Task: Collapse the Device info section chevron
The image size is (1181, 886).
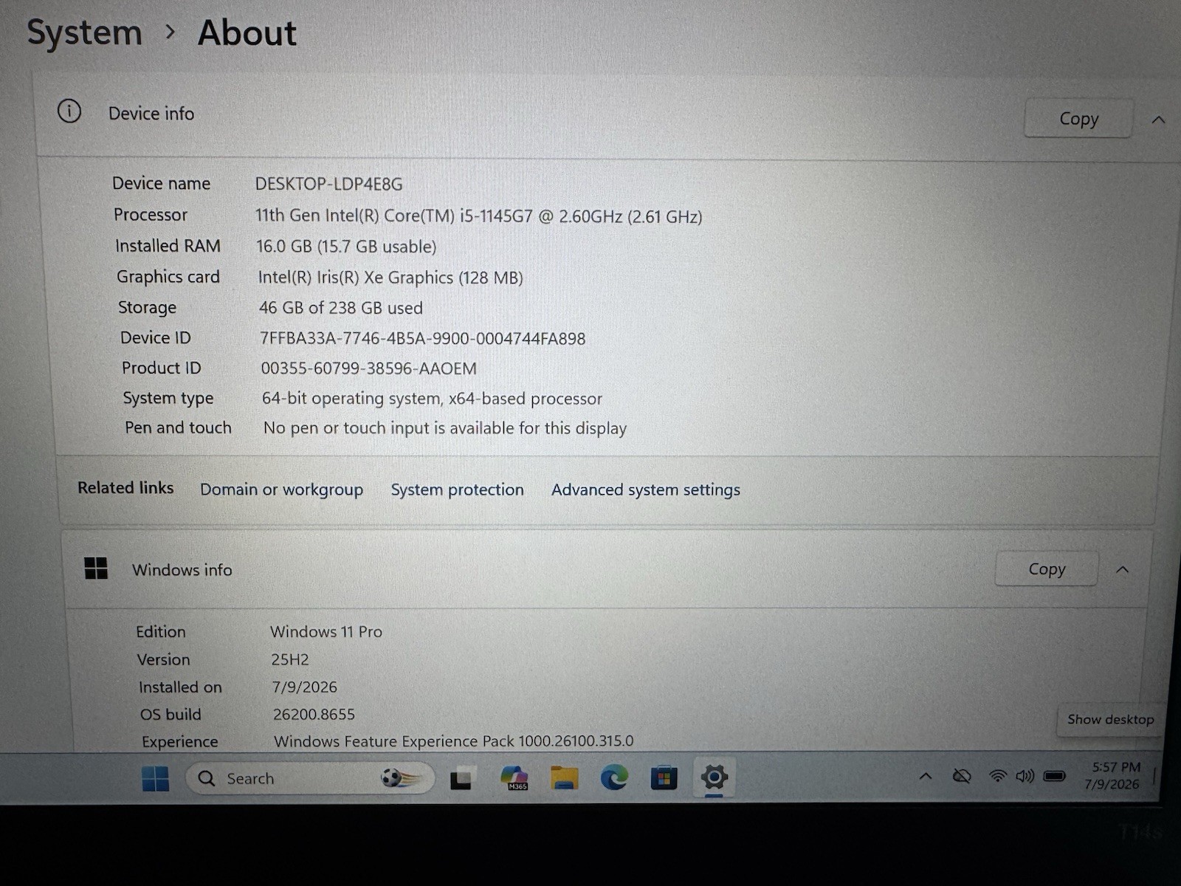Action: (x=1158, y=120)
